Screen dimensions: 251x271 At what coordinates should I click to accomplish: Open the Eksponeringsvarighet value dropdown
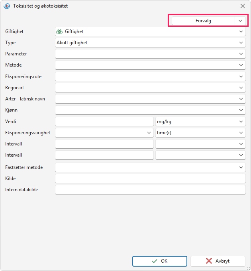click(x=104, y=133)
